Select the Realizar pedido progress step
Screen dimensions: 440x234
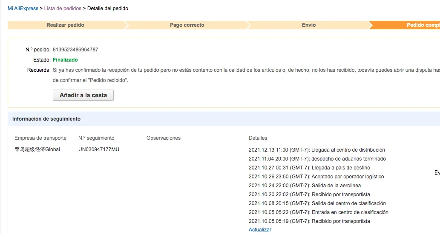pyautogui.click(x=66, y=25)
